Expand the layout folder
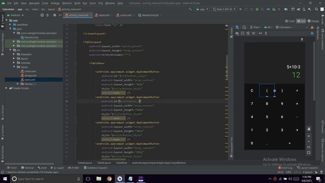 (x=14, y=58)
